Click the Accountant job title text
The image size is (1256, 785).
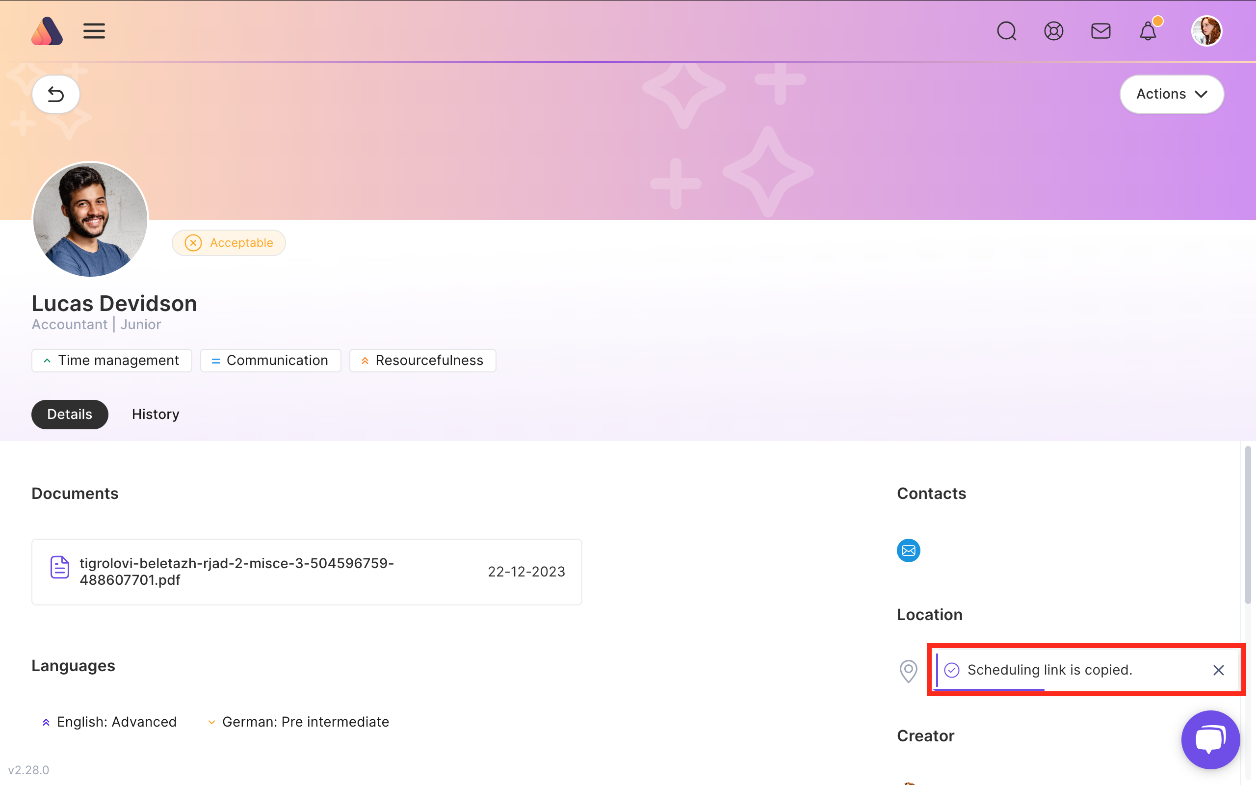70,324
